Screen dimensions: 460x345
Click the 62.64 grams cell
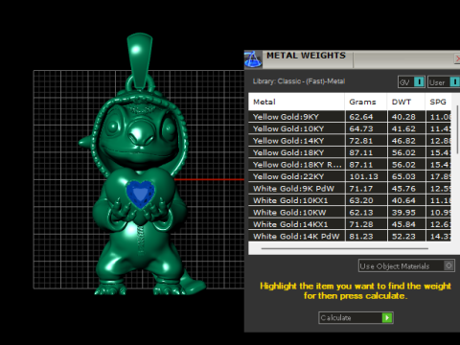coord(366,117)
